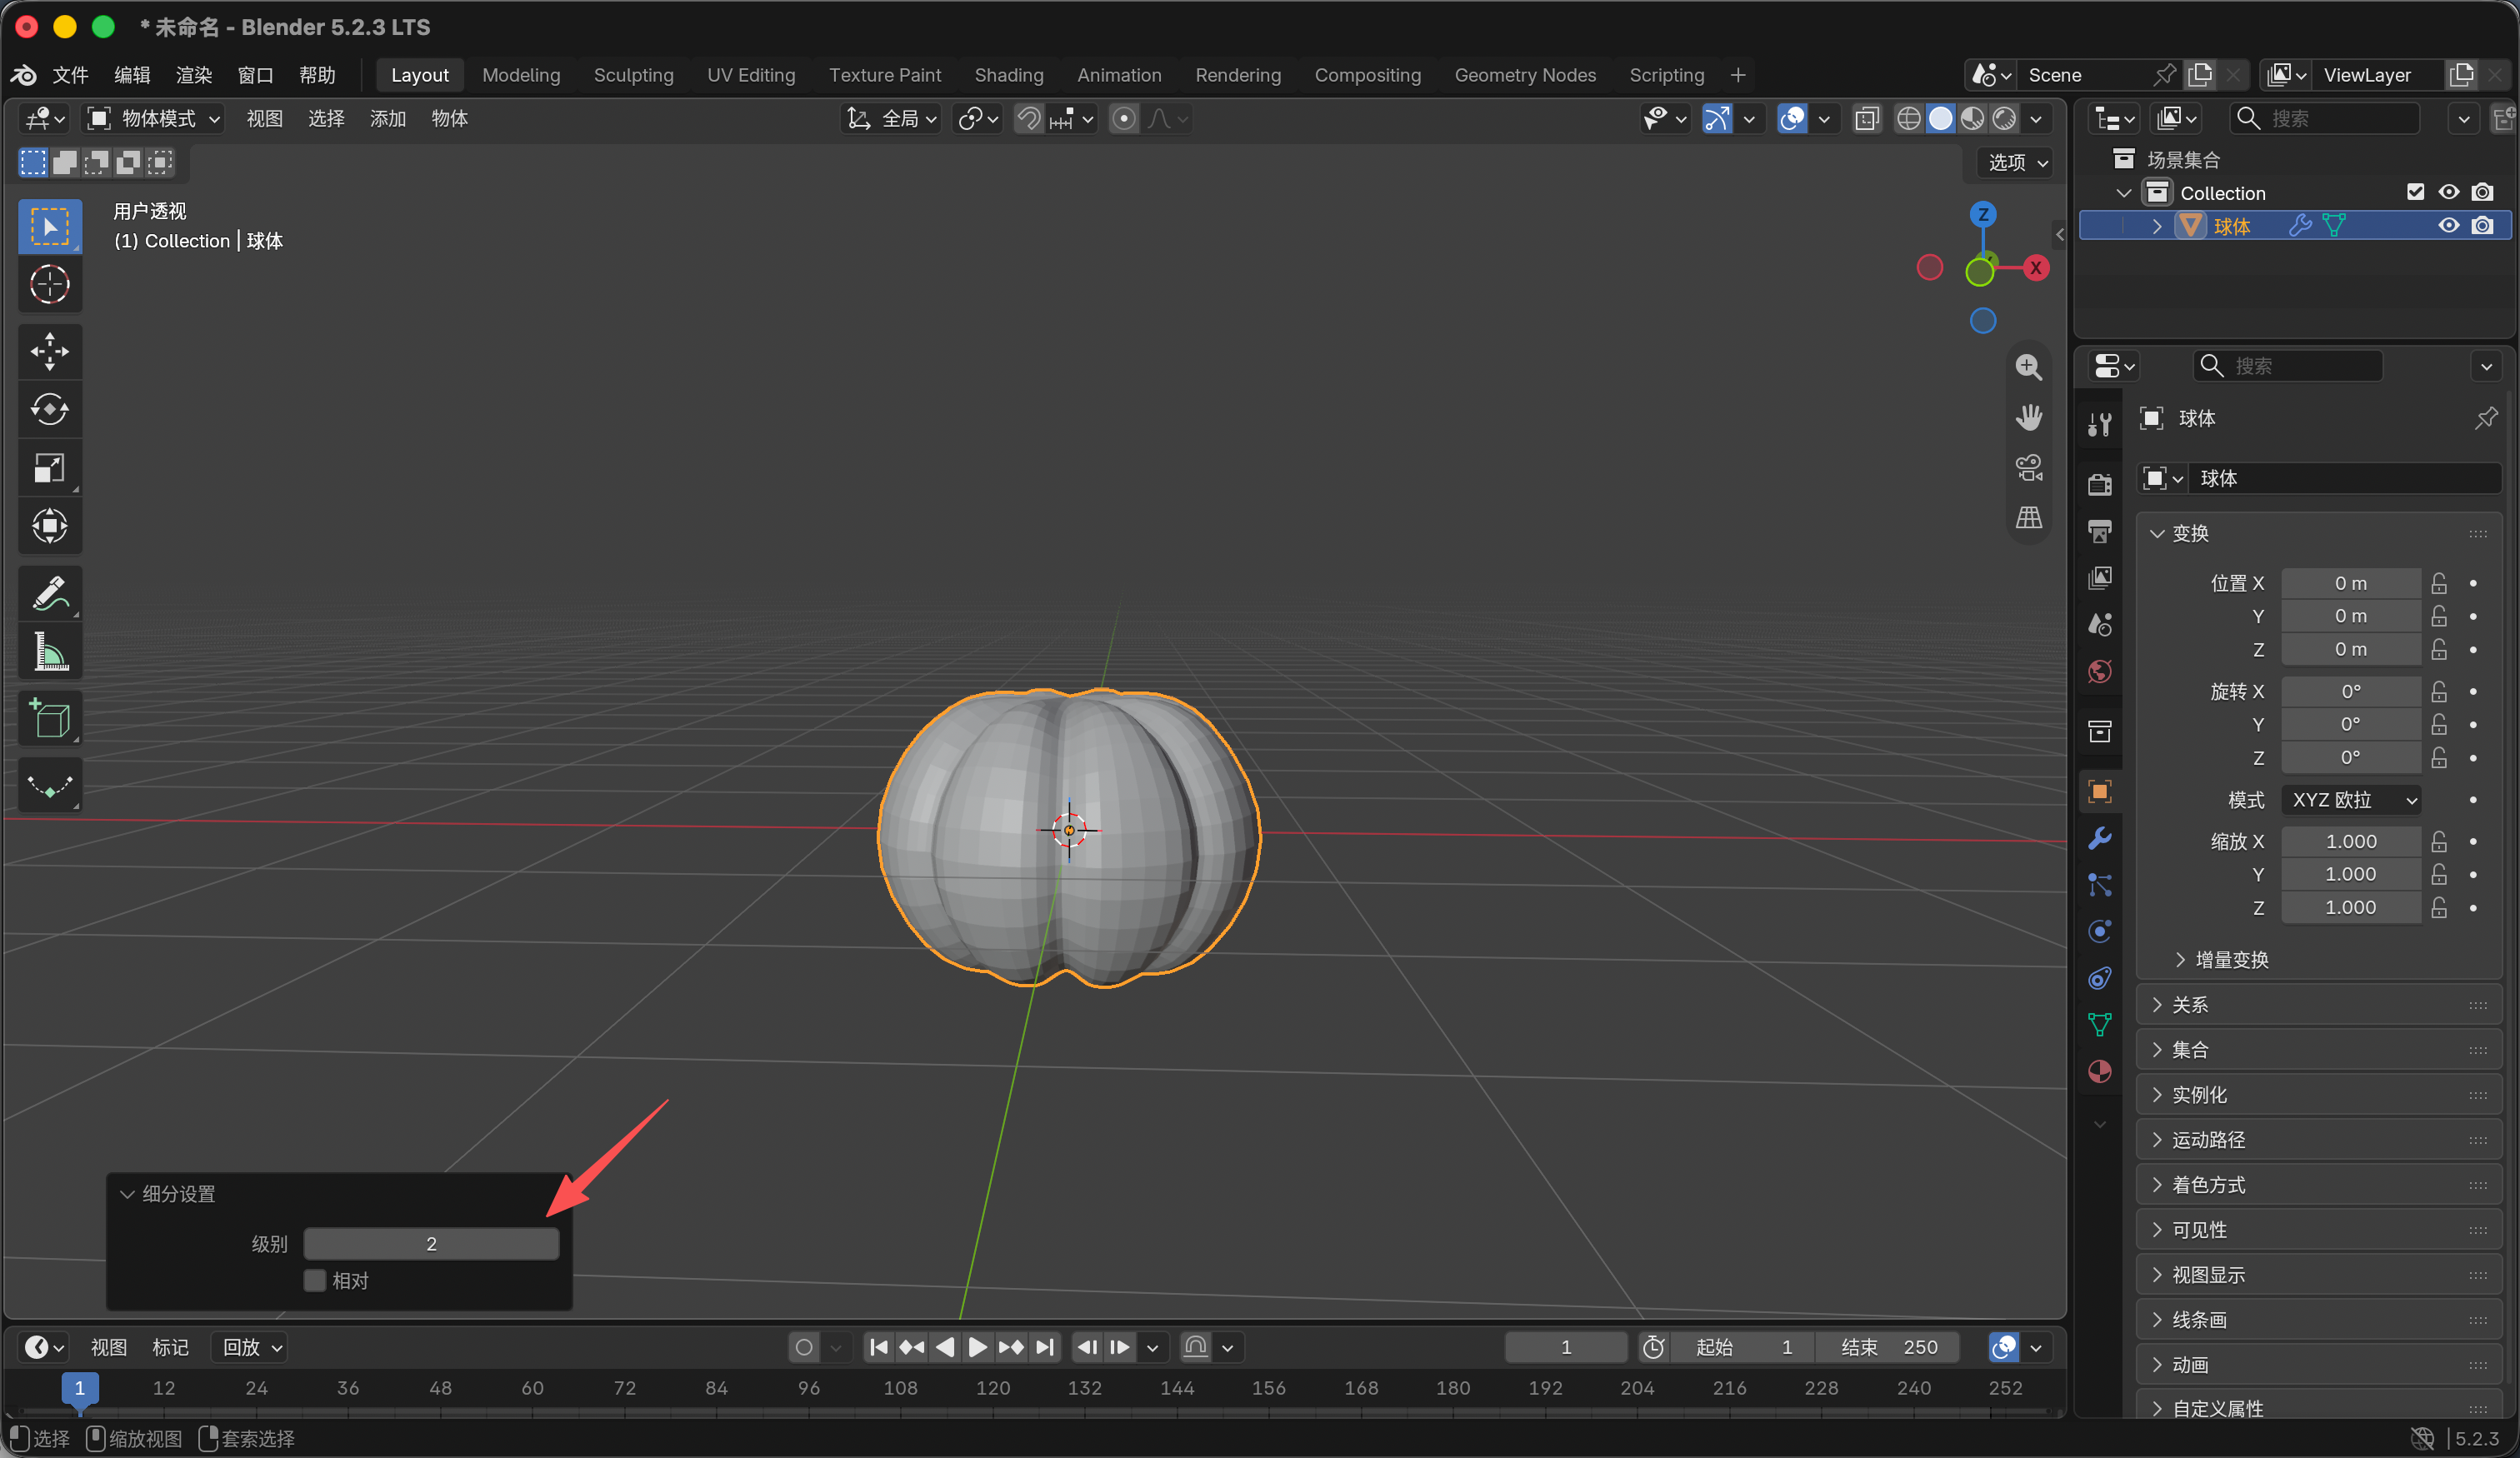Toggle Collection viewport visibility eye icon
The height and width of the screenshot is (1458, 2520).
pyautogui.click(x=2448, y=192)
